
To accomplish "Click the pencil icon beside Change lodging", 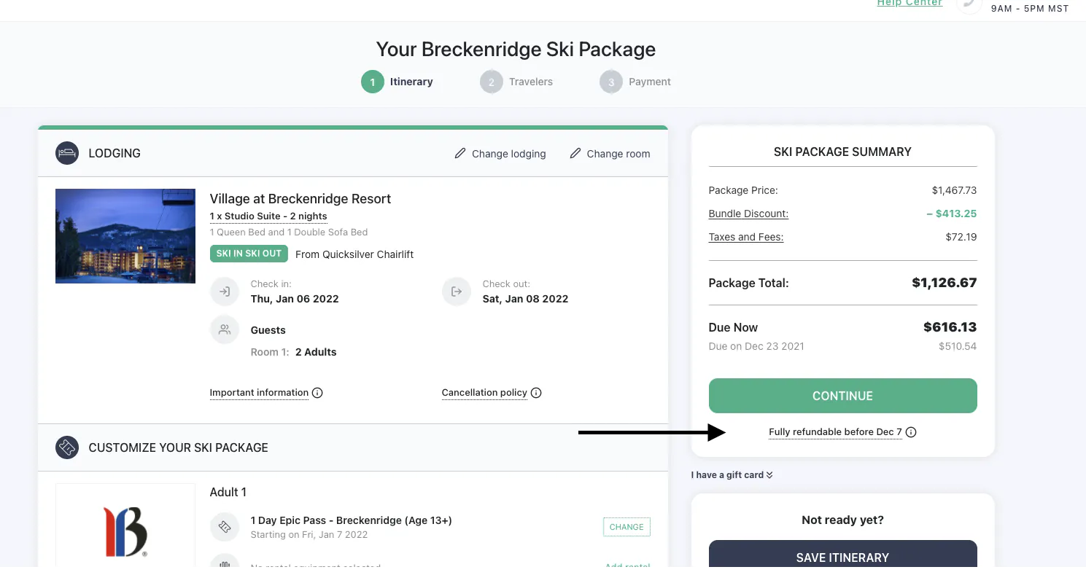I will [x=460, y=154].
